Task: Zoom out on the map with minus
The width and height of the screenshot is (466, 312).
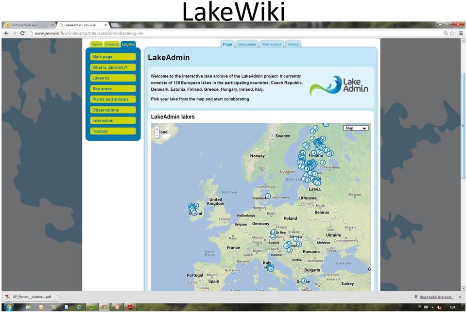Action: 157,135
